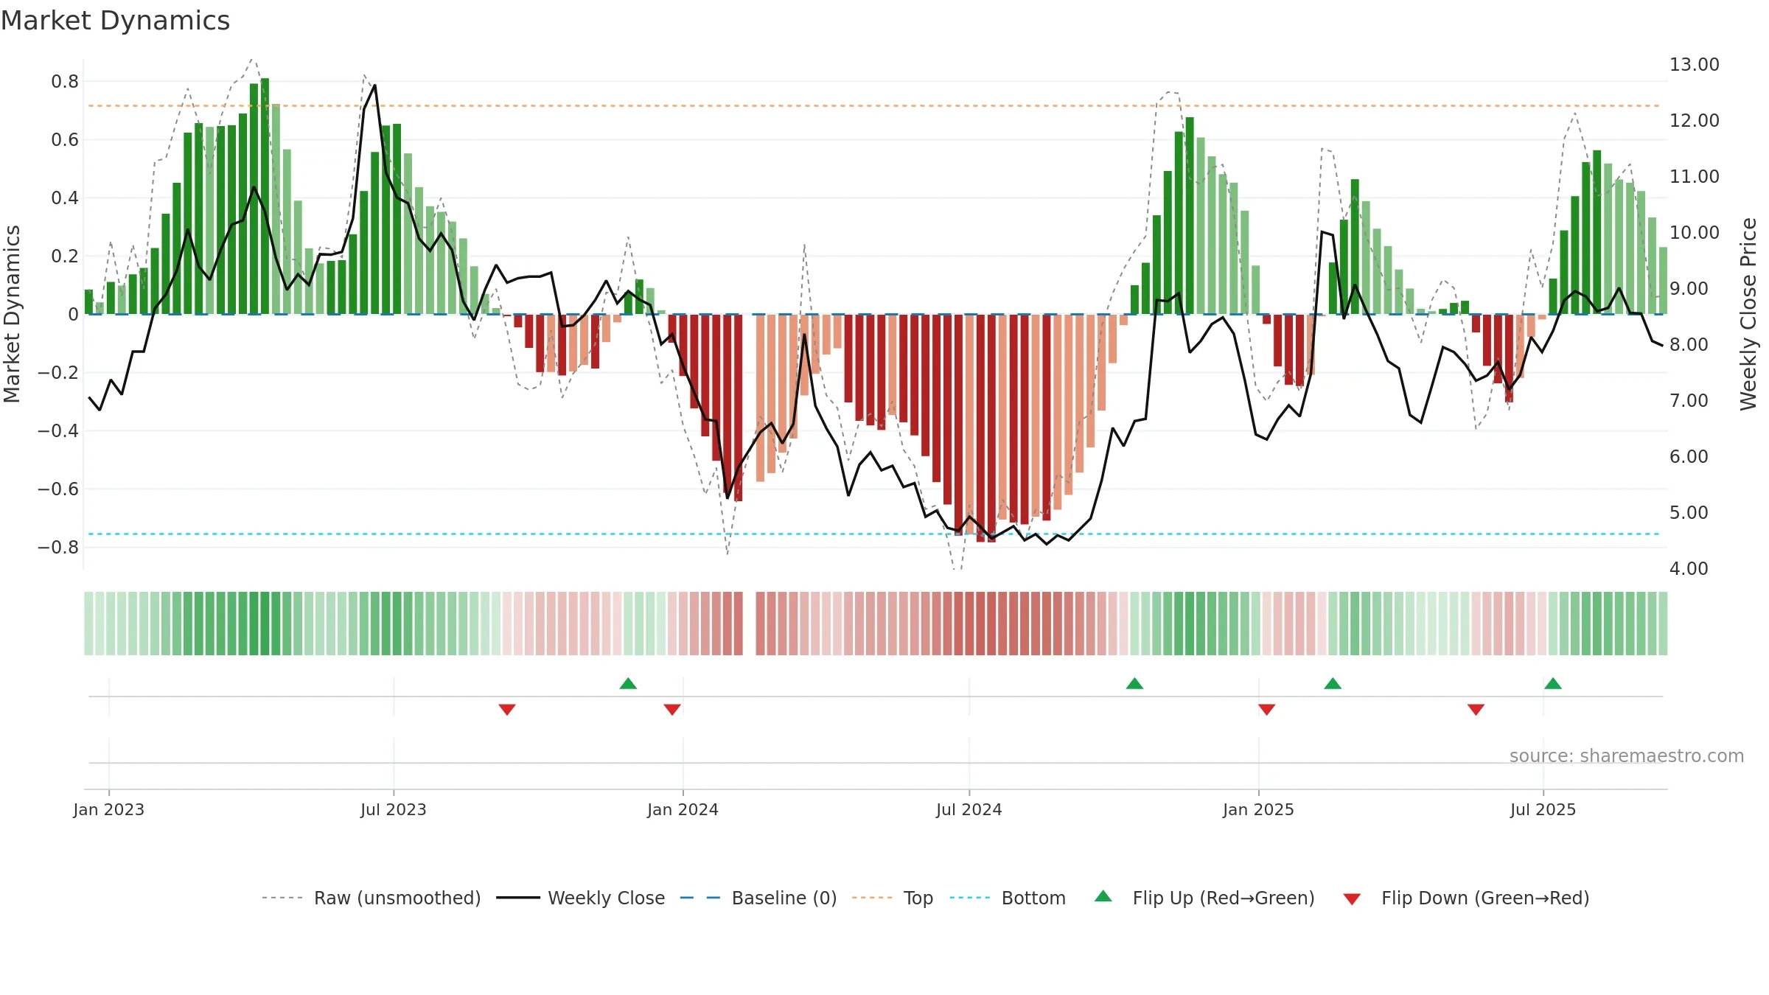1769x995 pixels.
Task: Click the flip-up marker before Jan 2024
Action: tap(628, 683)
